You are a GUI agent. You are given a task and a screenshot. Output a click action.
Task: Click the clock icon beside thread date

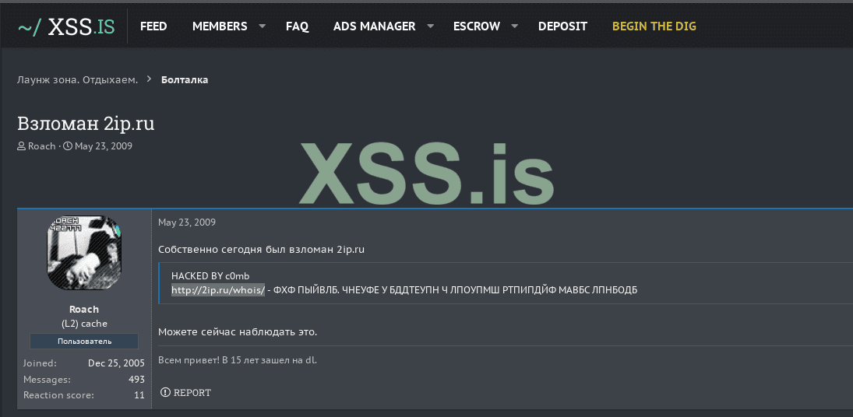click(x=68, y=146)
